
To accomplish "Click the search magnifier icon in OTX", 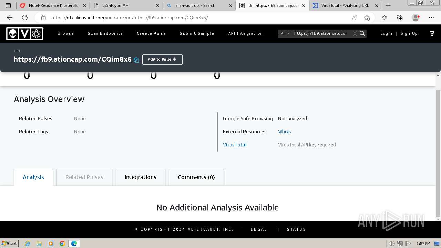I will pyautogui.click(x=362, y=33).
